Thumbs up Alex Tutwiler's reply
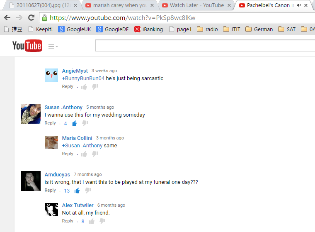This screenshot has width=315, height=232. [92, 221]
